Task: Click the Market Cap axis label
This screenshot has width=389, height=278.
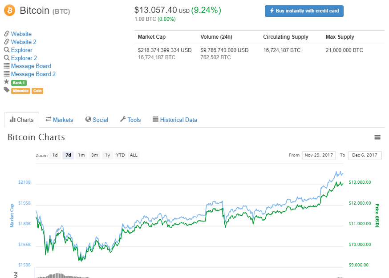Action: point(12,216)
